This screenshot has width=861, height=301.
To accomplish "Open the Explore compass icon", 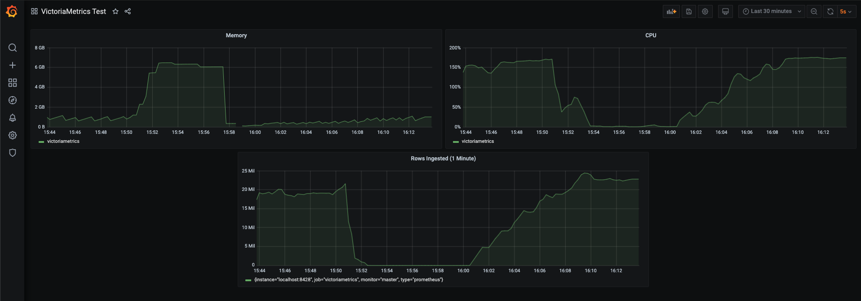I will click(13, 100).
